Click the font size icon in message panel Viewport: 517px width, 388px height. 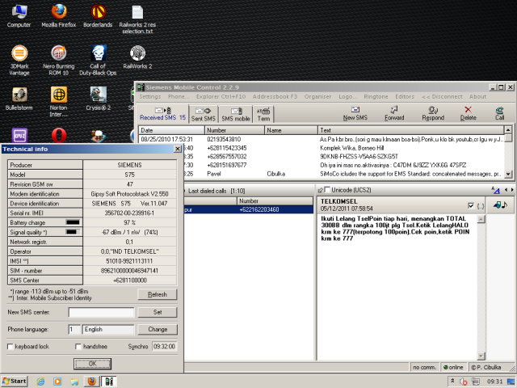click(x=495, y=190)
